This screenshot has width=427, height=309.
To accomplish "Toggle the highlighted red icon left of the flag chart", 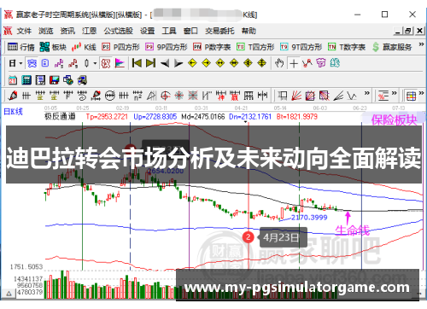I will [106, 63].
